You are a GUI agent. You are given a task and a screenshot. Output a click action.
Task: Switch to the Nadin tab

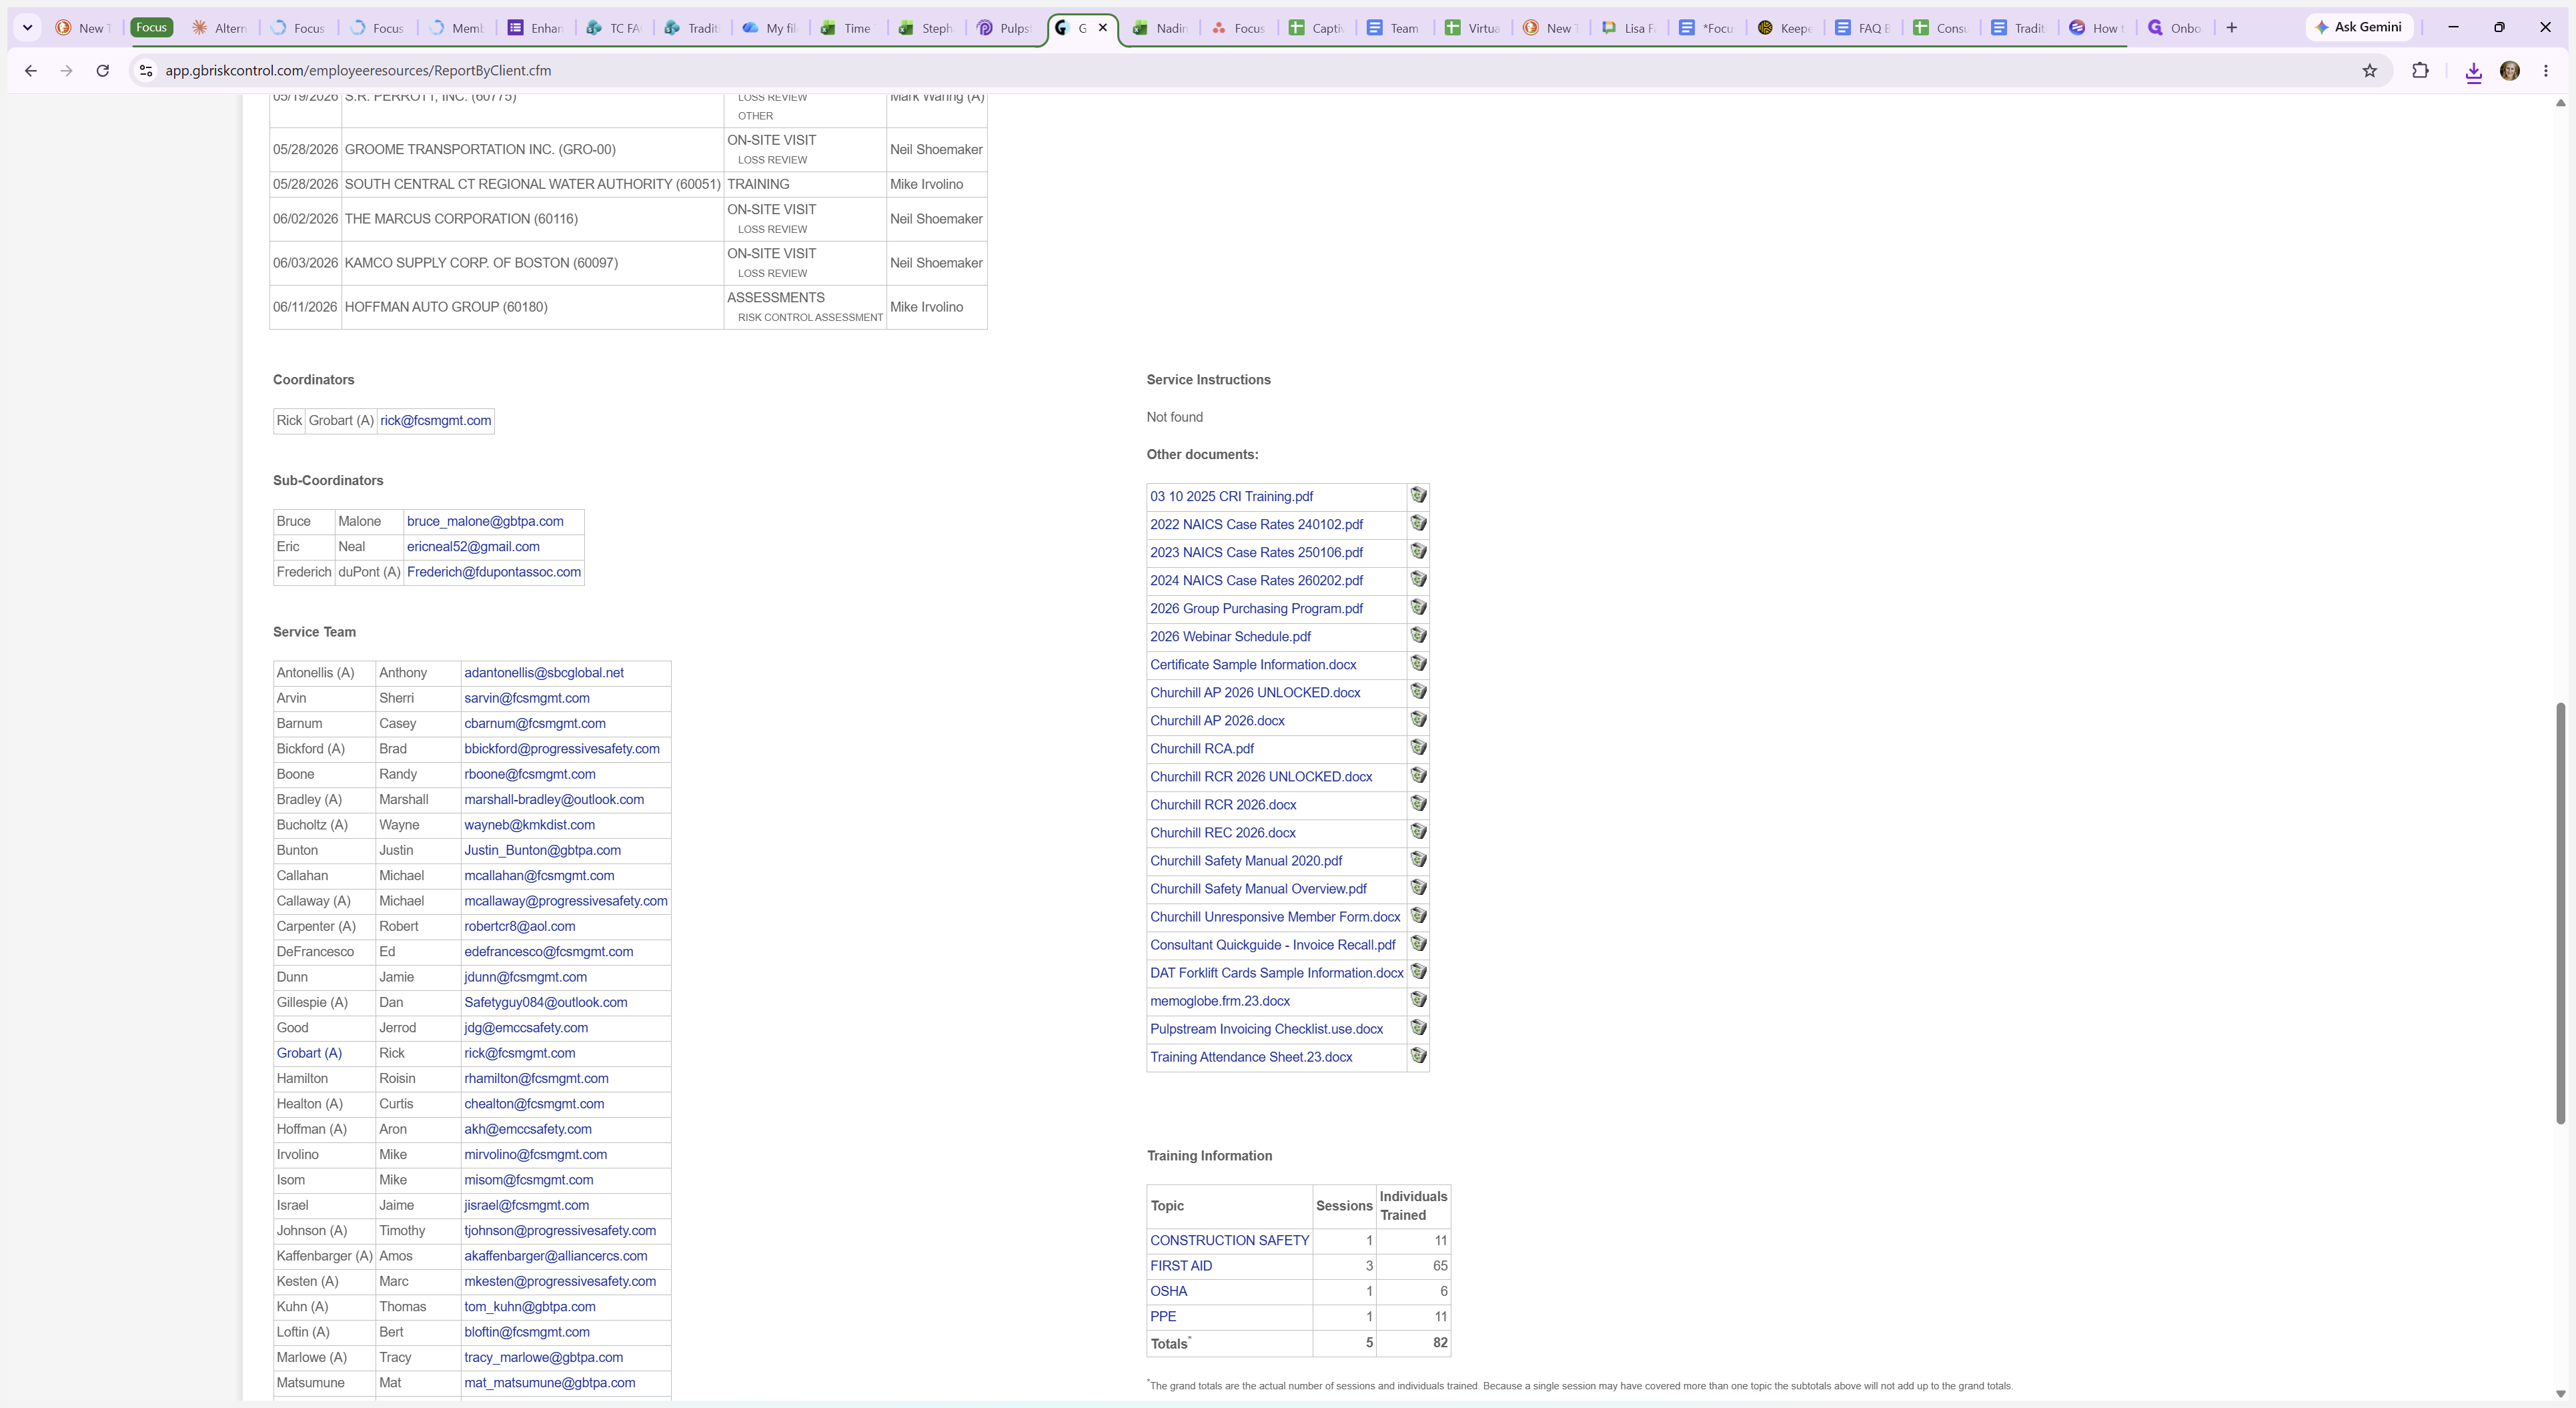[1160, 28]
